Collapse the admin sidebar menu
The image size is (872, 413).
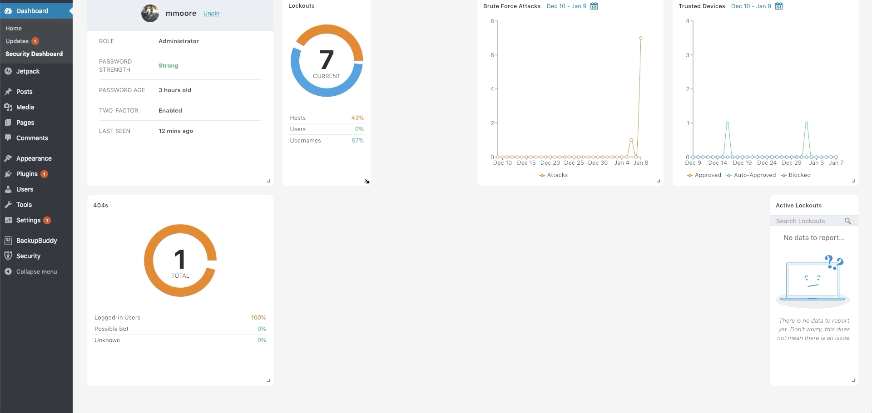coord(36,271)
